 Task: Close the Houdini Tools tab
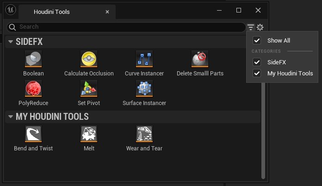107,12
